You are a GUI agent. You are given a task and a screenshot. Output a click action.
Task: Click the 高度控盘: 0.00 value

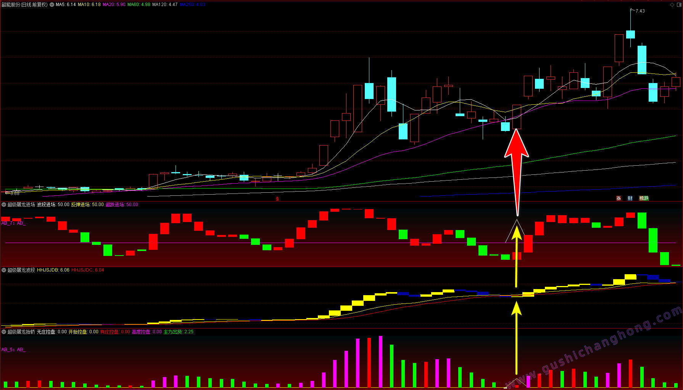[x=147, y=332]
